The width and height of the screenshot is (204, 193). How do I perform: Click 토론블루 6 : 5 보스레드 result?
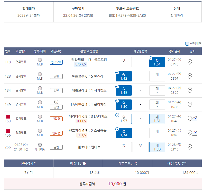[89, 76]
